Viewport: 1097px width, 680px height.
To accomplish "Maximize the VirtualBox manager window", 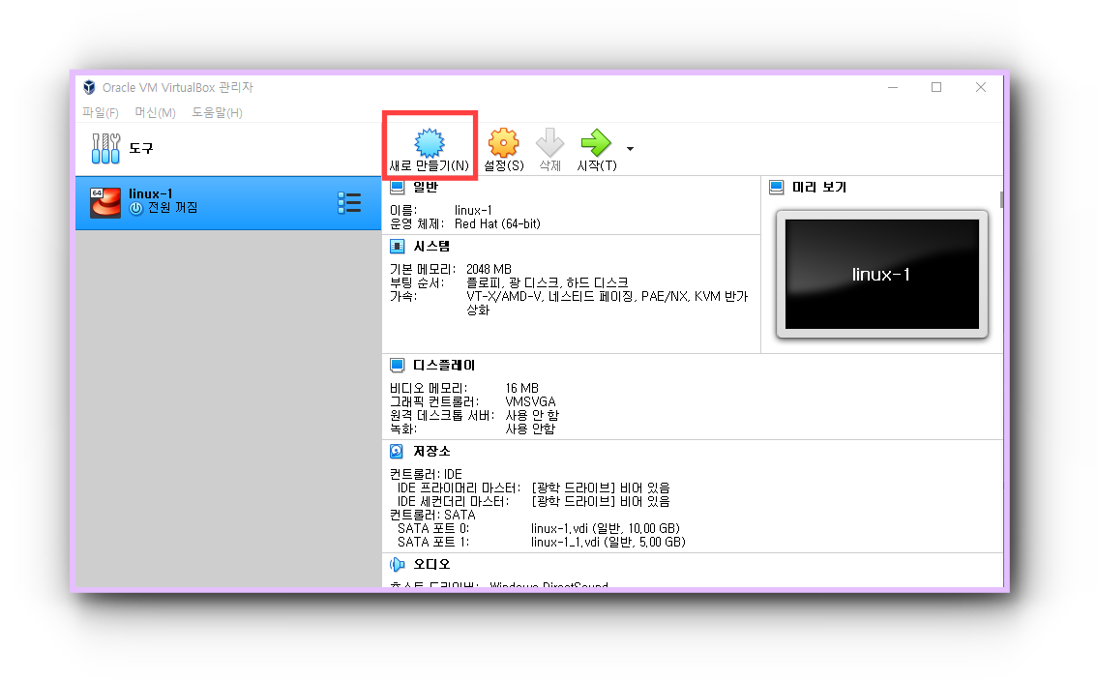I will (936, 87).
